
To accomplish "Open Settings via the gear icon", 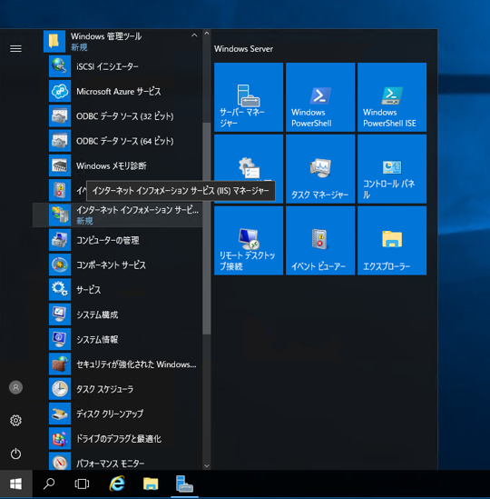I will 16,421.
